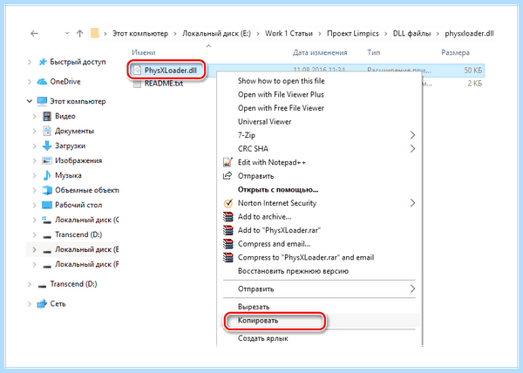The height and width of the screenshot is (373, 523).
Task: Click the Локальный диск (E drive icon
Action: pyautogui.click(x=47, y=250)
